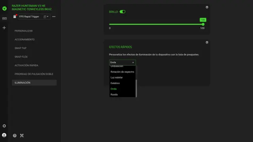Click the plus icon to add module
The image size is (253, 142).
coord(4,28)
